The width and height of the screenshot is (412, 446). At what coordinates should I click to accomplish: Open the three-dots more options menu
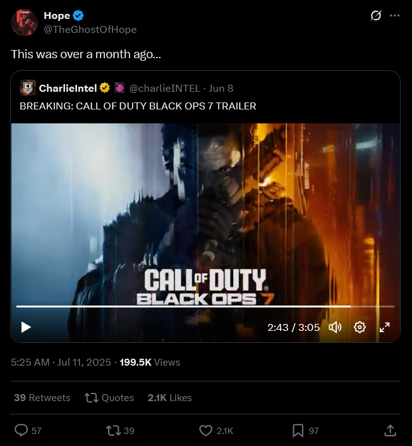click(x=395, y=15)
